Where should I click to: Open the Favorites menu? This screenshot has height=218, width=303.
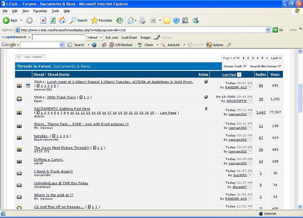[x=40, y=11]
